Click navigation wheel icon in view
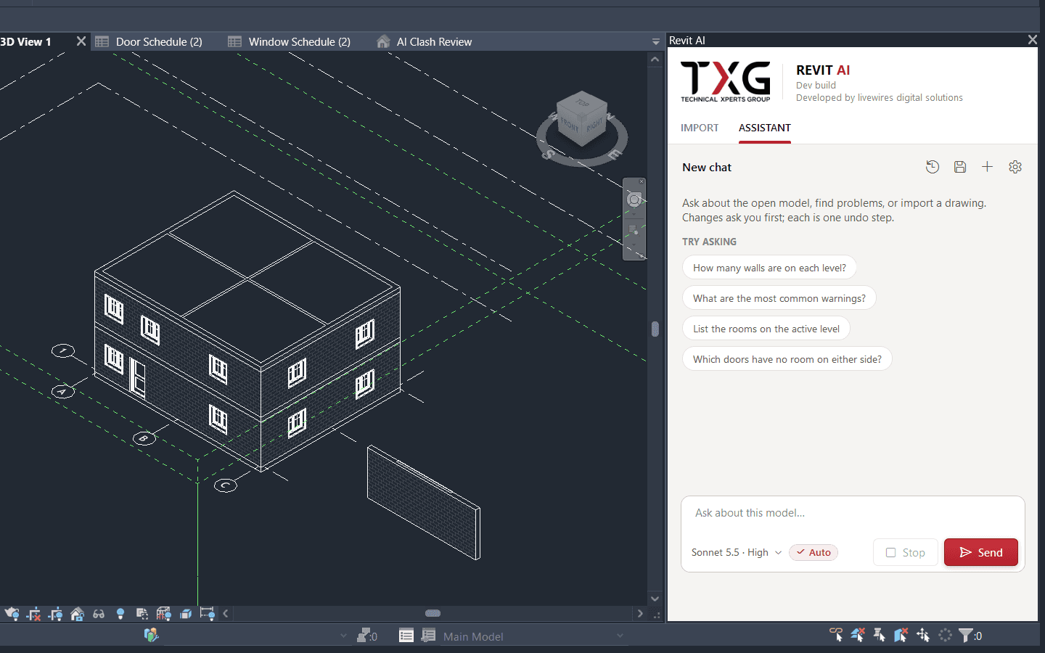 (634, 200)
